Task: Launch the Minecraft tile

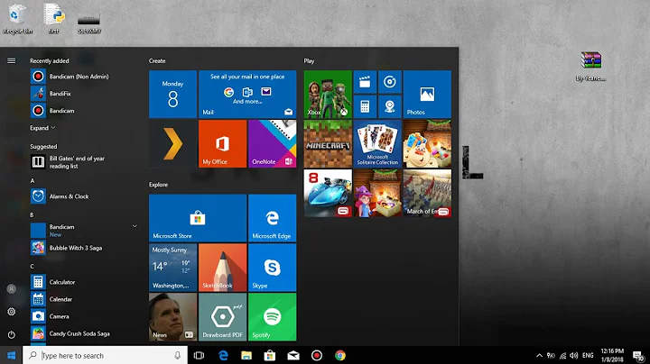Action: coord(328,142)
